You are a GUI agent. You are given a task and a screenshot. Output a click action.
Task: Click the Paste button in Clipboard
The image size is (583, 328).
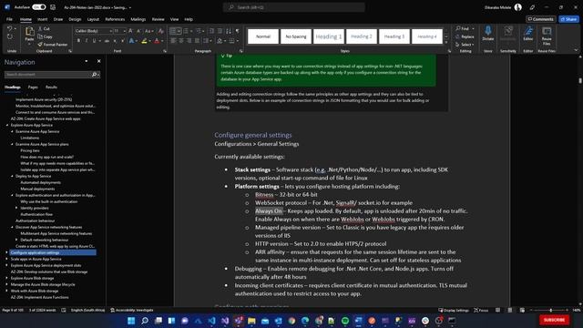click(29, 35)
